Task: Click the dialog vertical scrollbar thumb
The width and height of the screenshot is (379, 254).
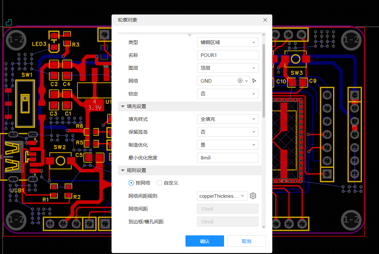Action: click(264, 81)
